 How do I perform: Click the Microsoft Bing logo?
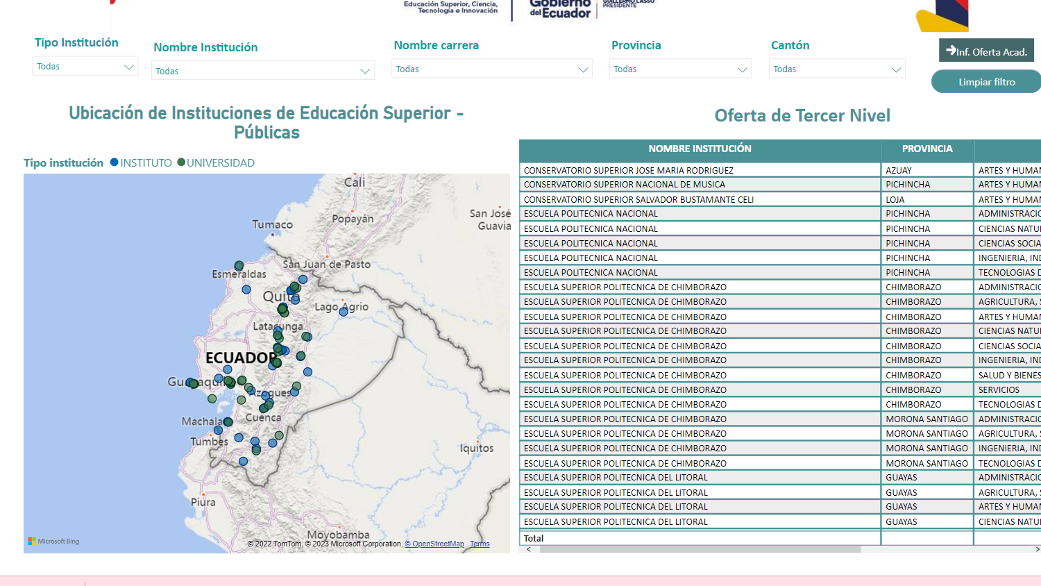[53, 541]
